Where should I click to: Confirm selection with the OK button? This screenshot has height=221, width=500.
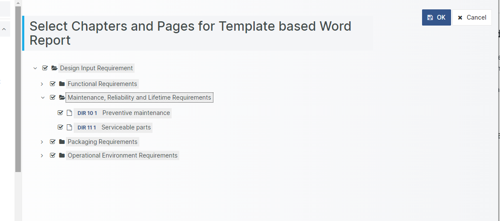[x=436, y=17]
